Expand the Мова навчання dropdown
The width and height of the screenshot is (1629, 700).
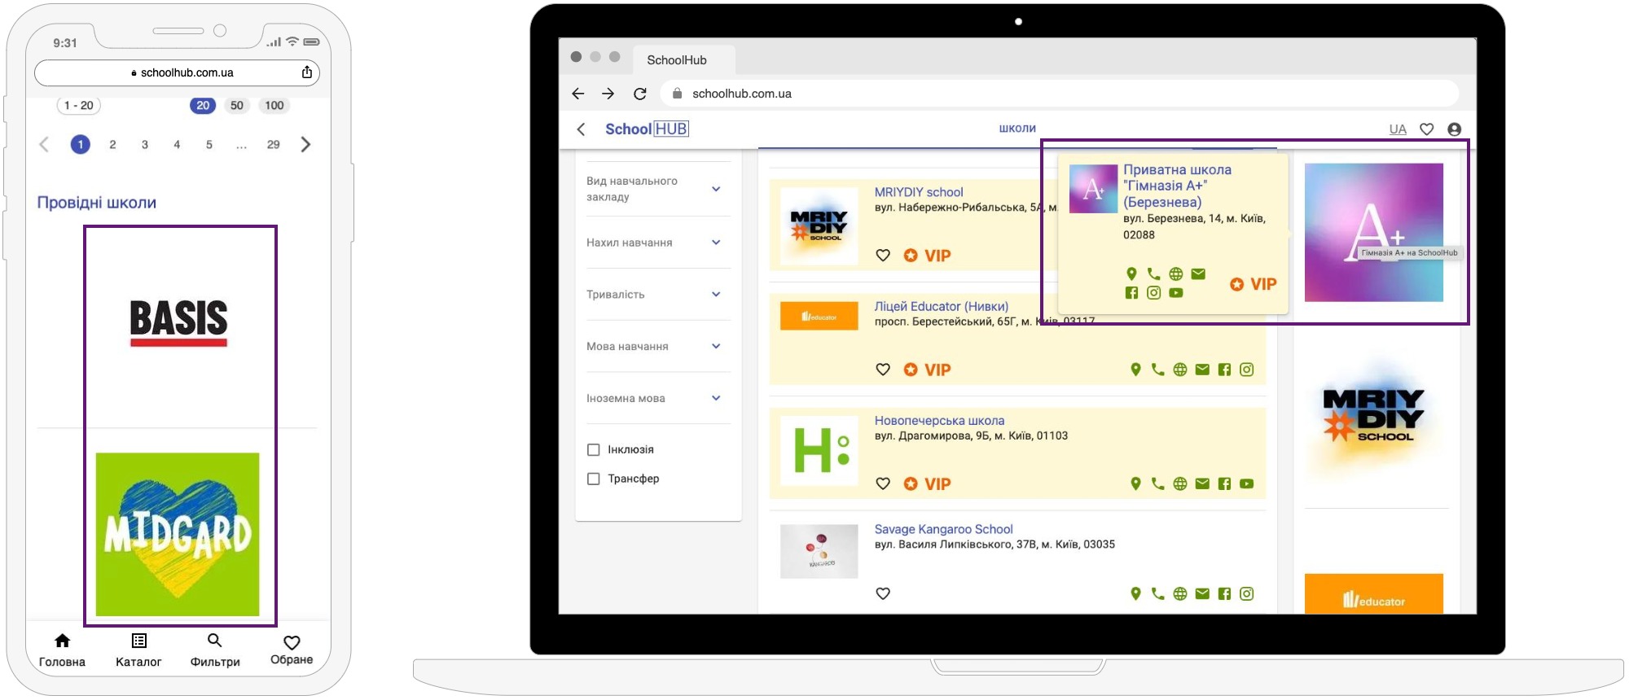point(716,346)
